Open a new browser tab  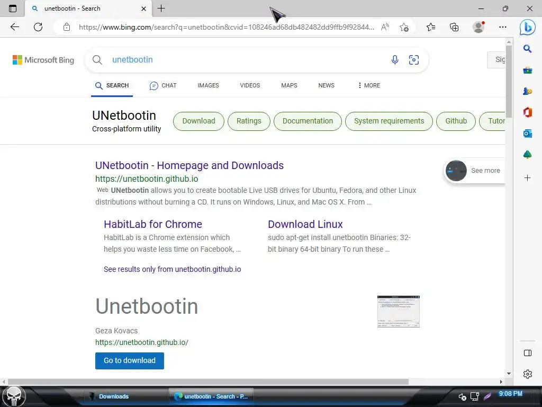click(x=161, y=8)
